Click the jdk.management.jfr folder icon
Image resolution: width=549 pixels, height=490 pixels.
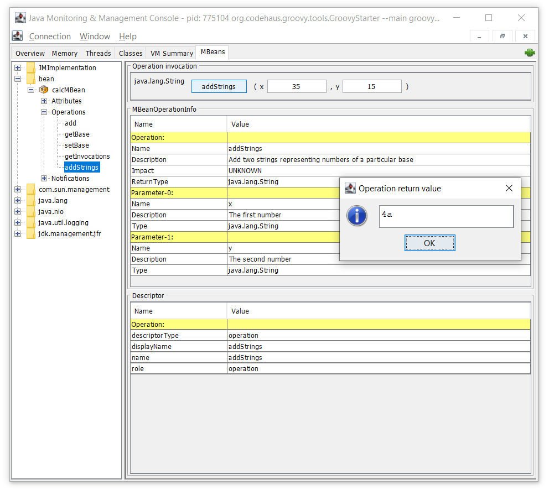click(x=30, y=233)
